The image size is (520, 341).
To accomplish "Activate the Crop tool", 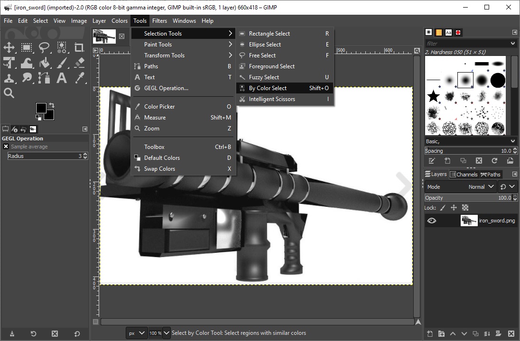I will [x=79, y=47].
